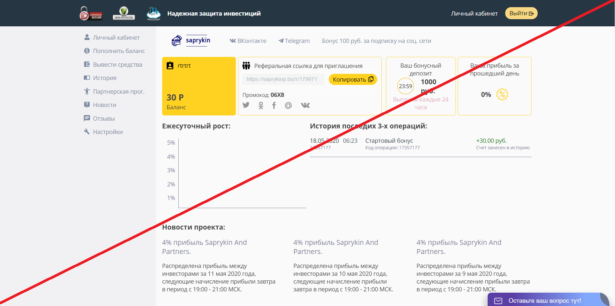
Task: Click the История последних 3-х операций heading
Action: click(368, 126)
